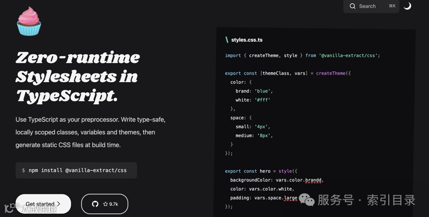The image size is (429, 217).
Task: Open the GitHub 9.7k stars button
Action: click(105, 204)
